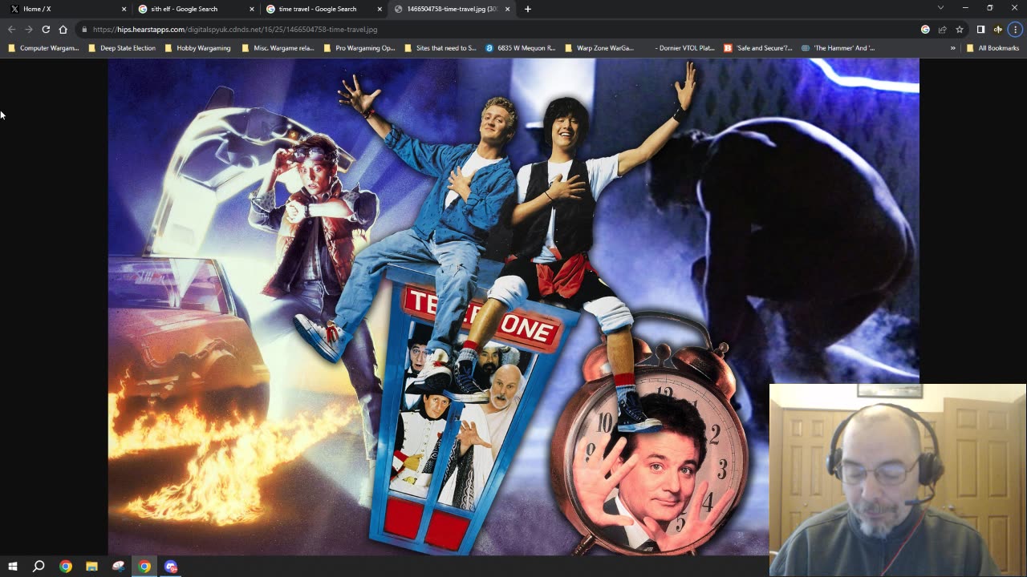
Task: Open the Misc. Wargame rela... bookmark folder
Action: click(277, 48)
